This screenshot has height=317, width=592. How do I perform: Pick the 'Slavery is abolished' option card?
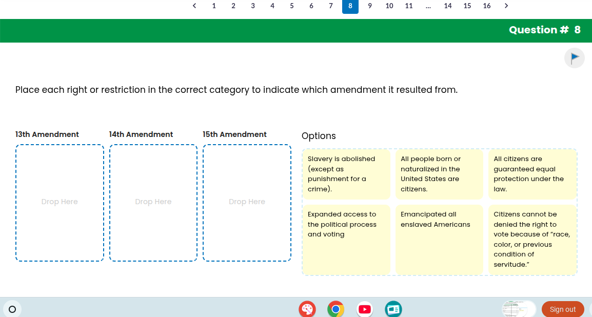(x=346, y=174)
